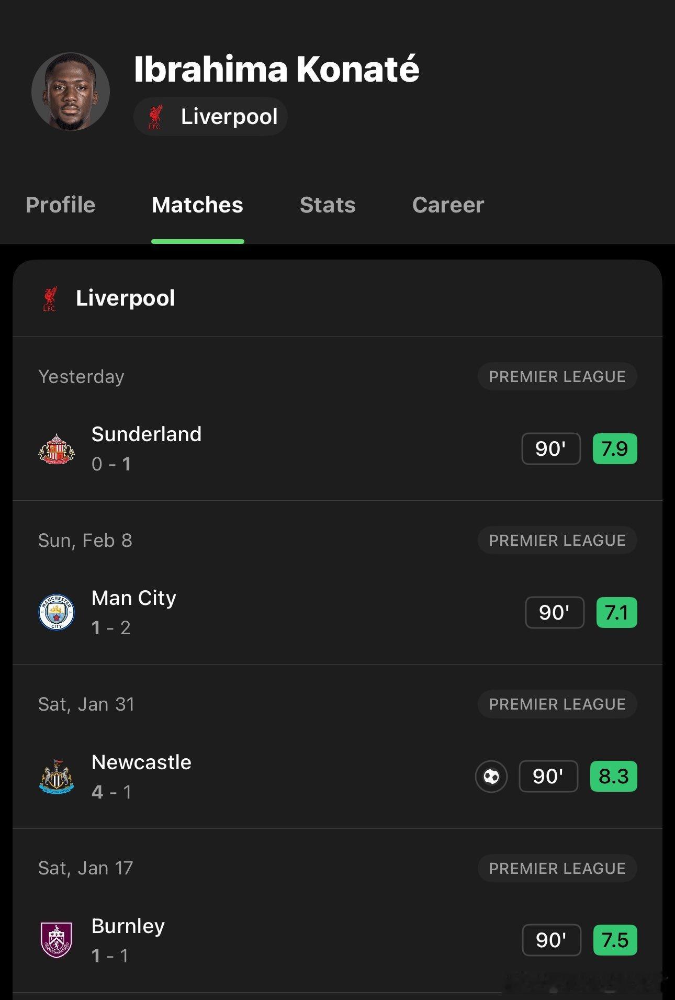Switch to the Profile tab
The width and height of the screenshot is (675, 1000).
click(x=61, y=205)
